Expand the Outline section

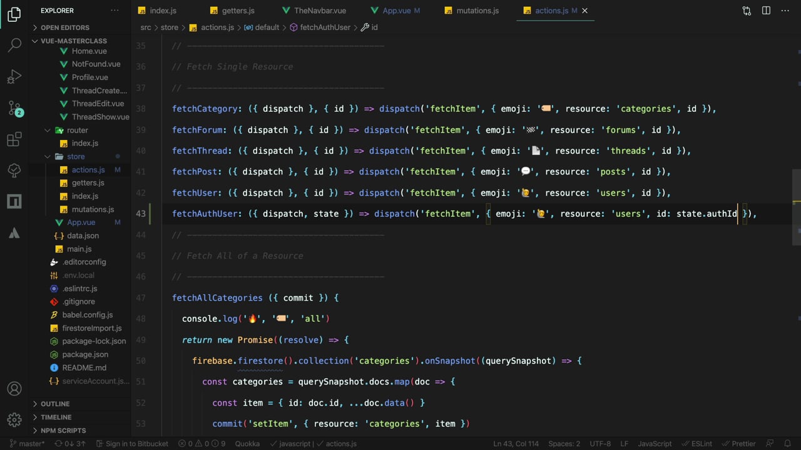pos(55,404)
